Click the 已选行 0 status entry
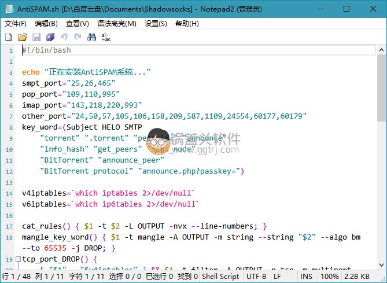Viewport: 387px width, 283px height. [159, 276]
